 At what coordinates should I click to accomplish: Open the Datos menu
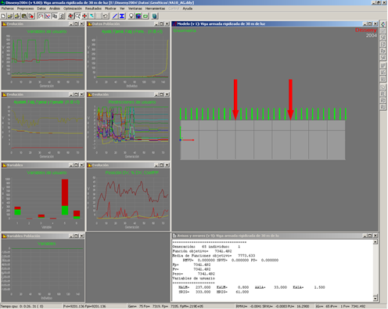click(41, 9)
